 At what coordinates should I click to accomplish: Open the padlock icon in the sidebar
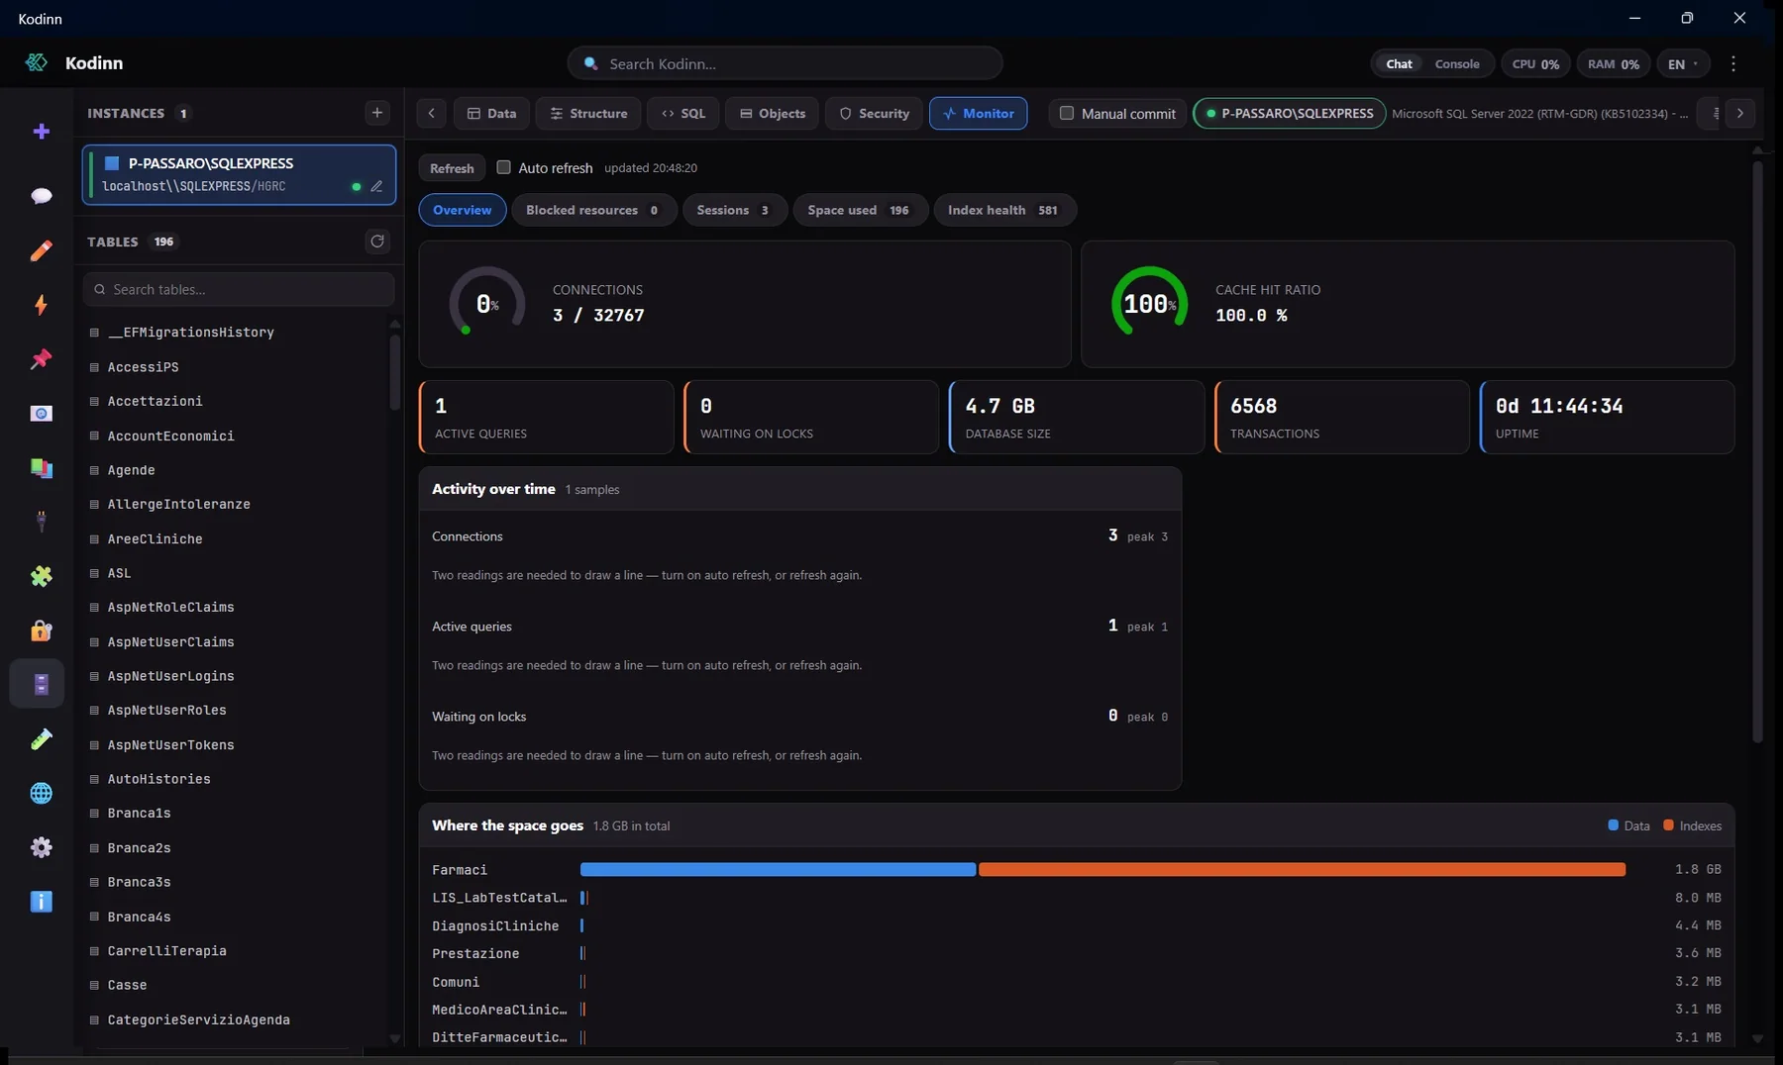[x=41, y=630]
